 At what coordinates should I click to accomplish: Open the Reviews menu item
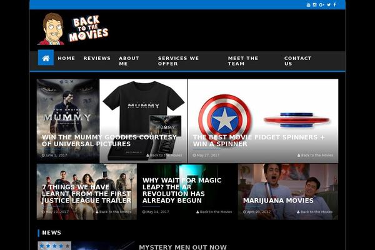point(97,58)
